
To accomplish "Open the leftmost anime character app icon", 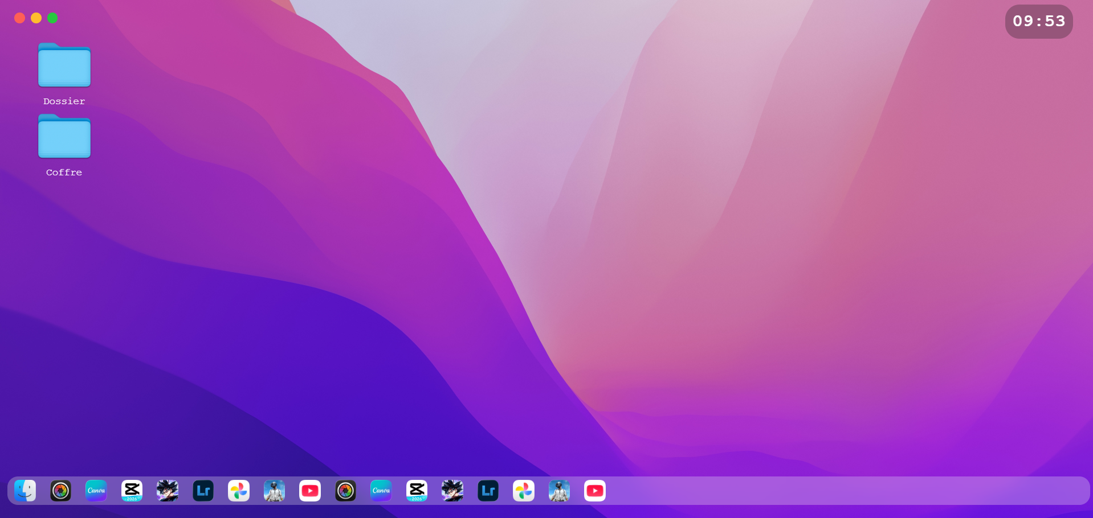I will pyautogui.click(x=168, y=491).
